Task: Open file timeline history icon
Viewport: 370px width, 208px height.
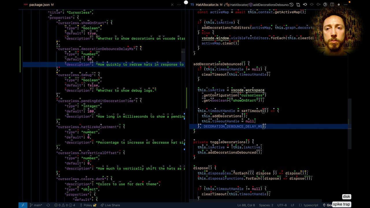Action: tap(291, 5)
